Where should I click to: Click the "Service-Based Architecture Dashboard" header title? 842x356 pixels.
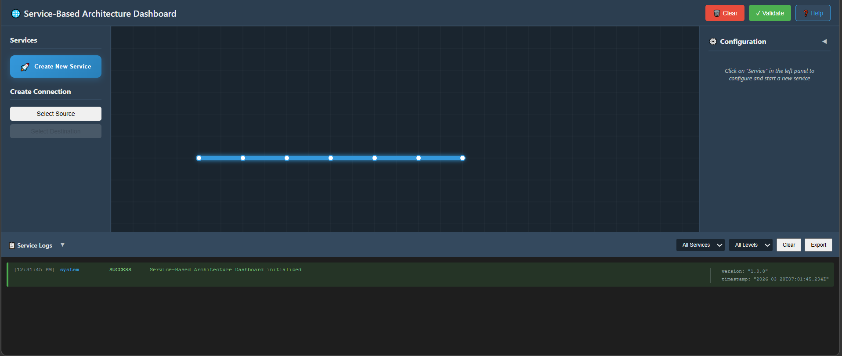click(x=100, y=14)
